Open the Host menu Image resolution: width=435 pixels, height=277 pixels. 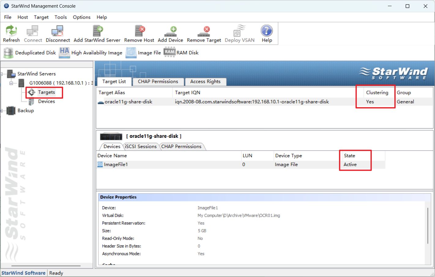point(23,17)
